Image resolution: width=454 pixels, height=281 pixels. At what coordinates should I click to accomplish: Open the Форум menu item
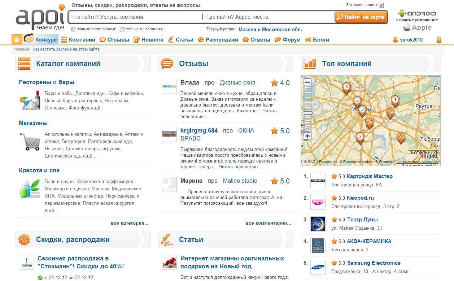(288, 40)
